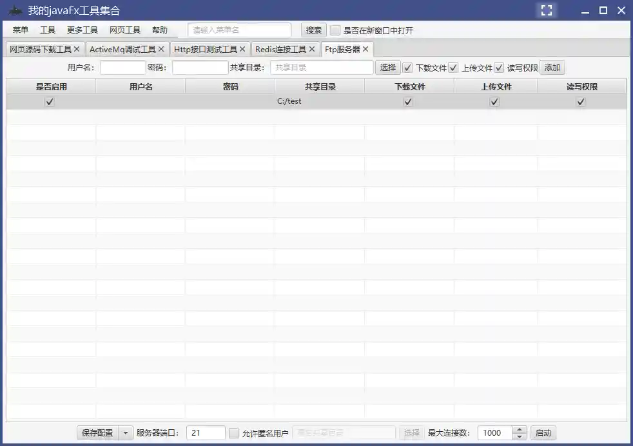The image size is (633, 446).
Task: Toggle the 上传文件 checkbox in the toolbar
Action: pyautogui.click(x=453, y=67)
